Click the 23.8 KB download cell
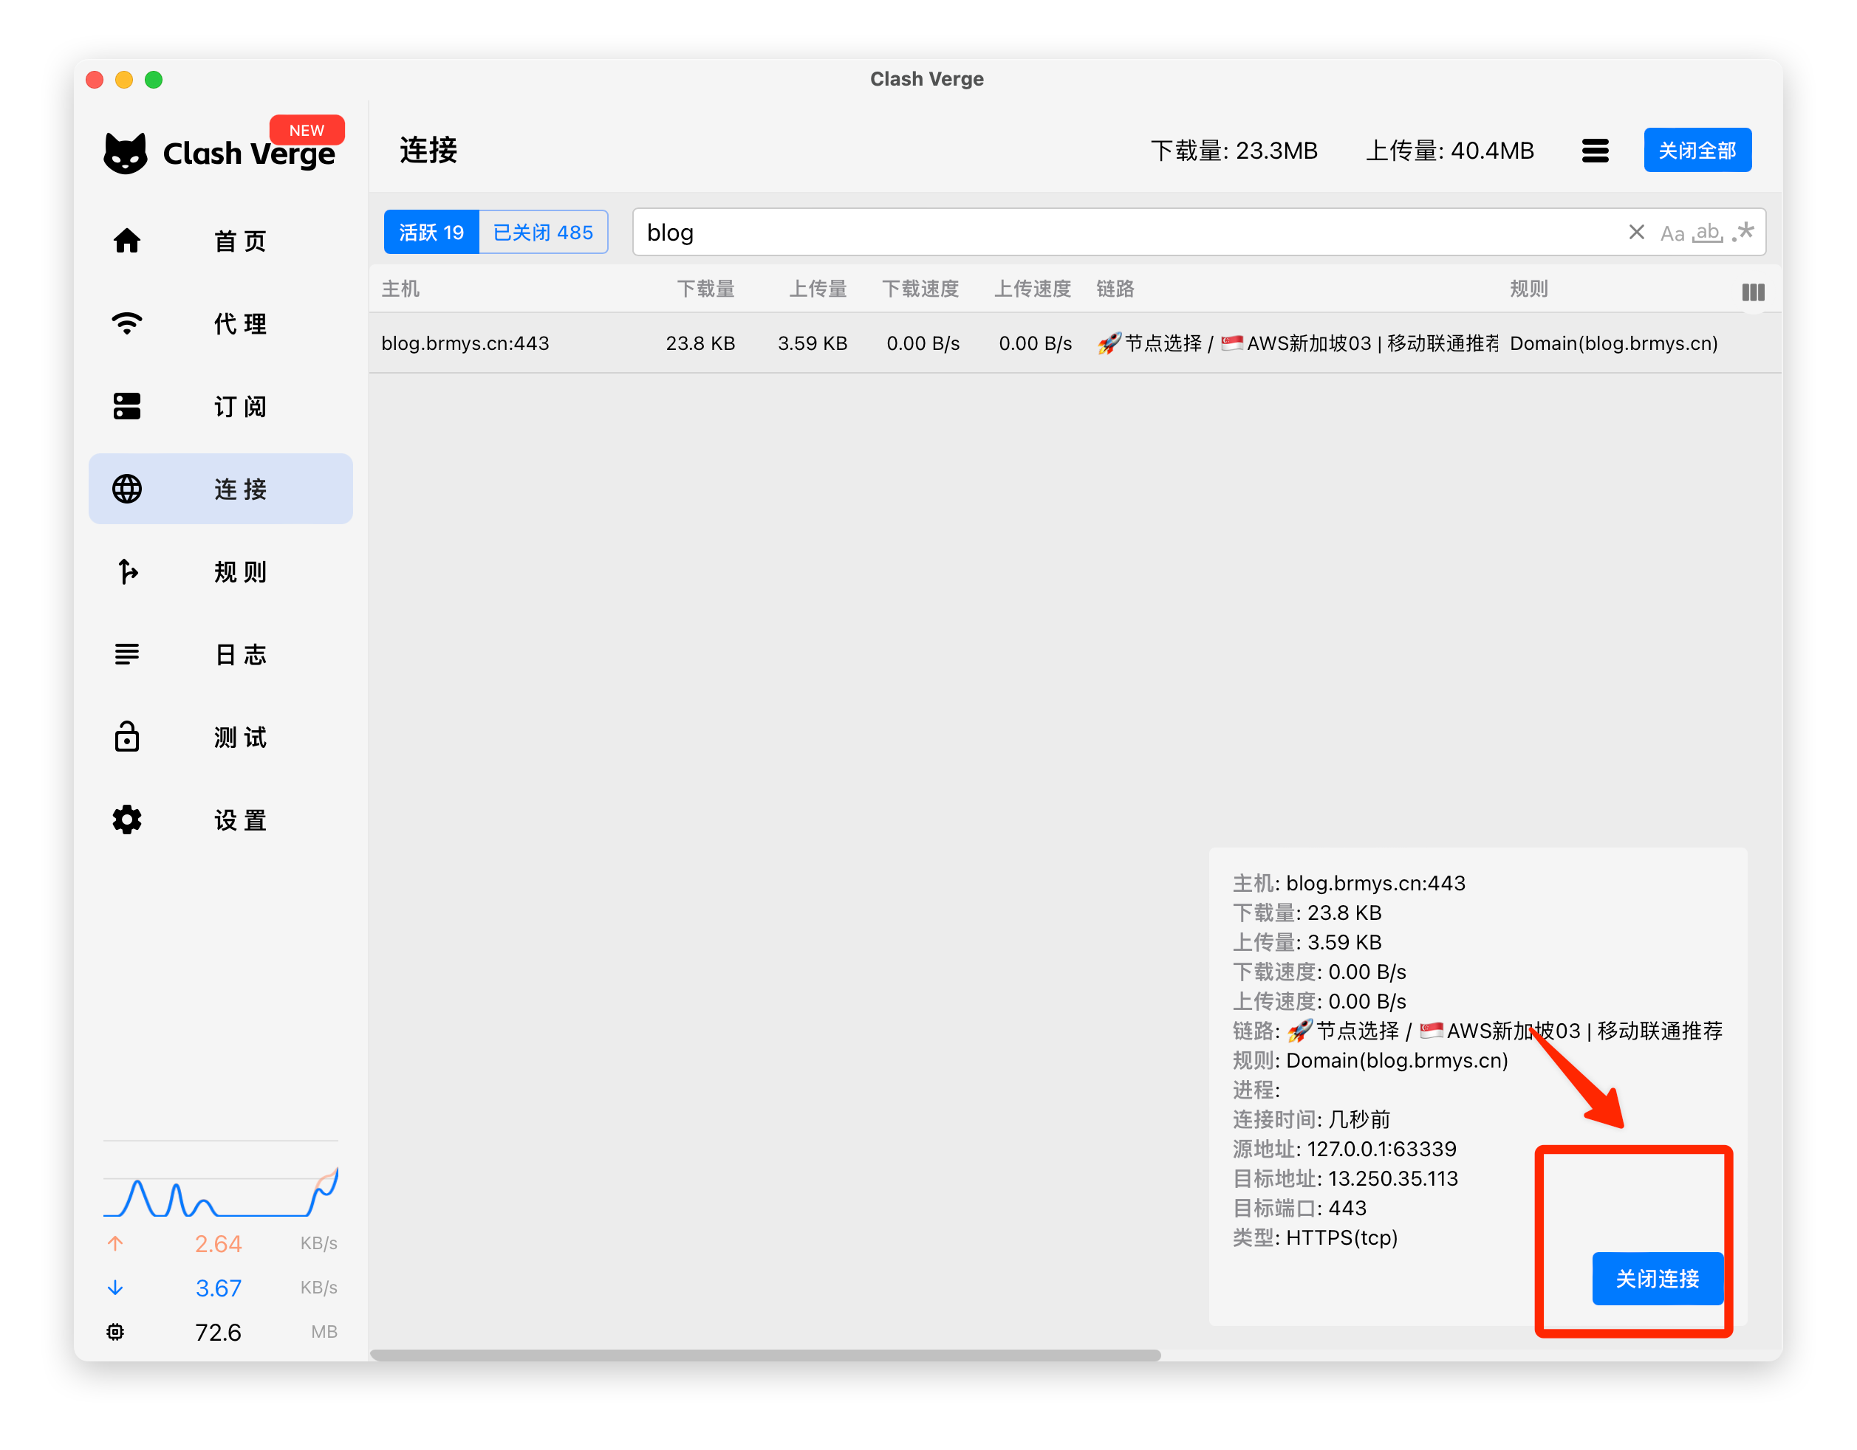 click(x=701, y=343)
